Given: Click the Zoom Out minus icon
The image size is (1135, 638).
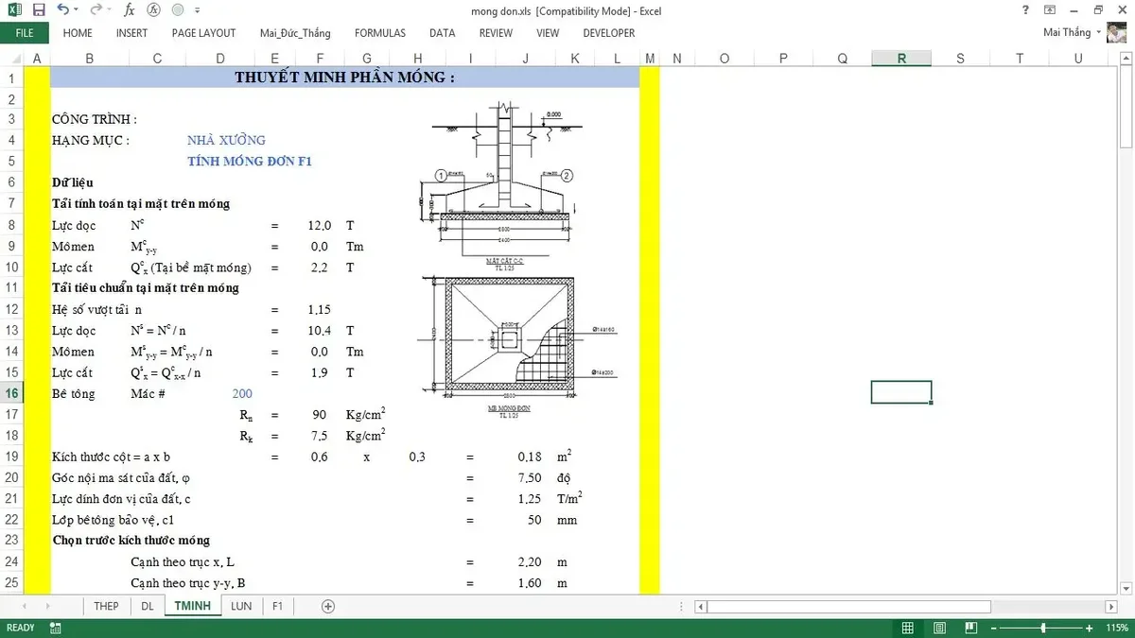Looking at the screenshot, I should point(994,628).
